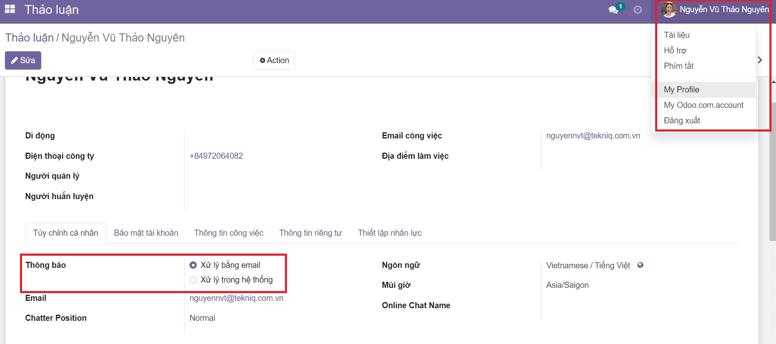Viewport: 776px width, 344px height.
Task: Go to next record arrow
Action: 760,60
